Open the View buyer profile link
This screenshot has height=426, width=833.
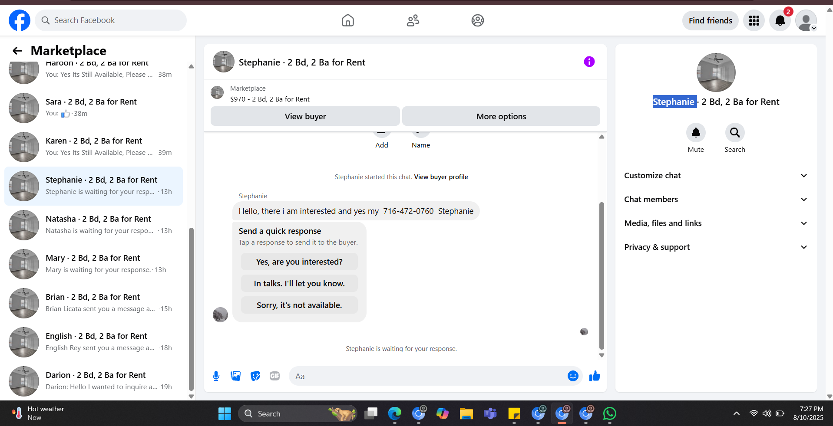(441, 177)
